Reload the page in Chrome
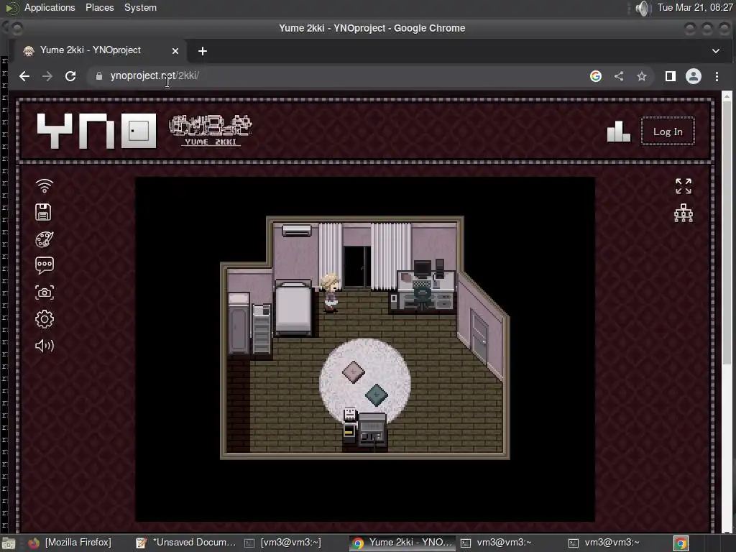This screenshot has height=552, width=736. point(70,76)
